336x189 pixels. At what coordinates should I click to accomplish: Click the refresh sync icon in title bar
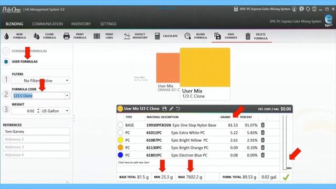(308, 9)
